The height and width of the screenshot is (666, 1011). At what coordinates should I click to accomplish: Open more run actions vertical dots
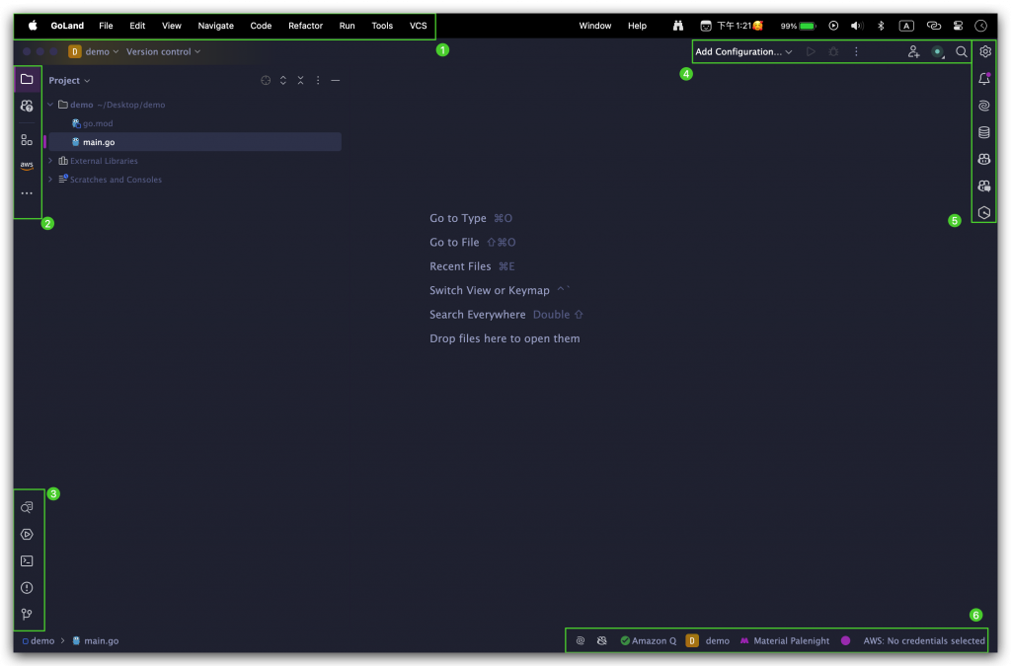[856, 51]
